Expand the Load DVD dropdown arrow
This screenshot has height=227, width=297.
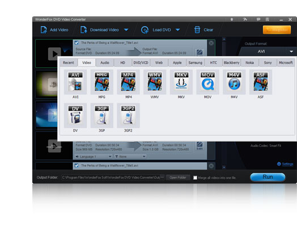177,30
